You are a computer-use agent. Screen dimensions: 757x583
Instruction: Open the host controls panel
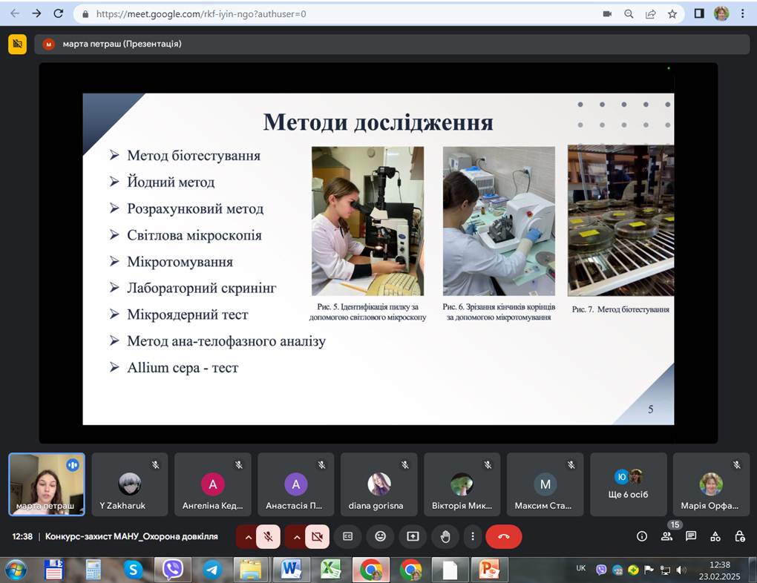pos(740,536)
